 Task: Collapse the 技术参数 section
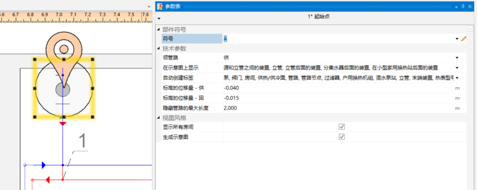[x=158, y=49]
